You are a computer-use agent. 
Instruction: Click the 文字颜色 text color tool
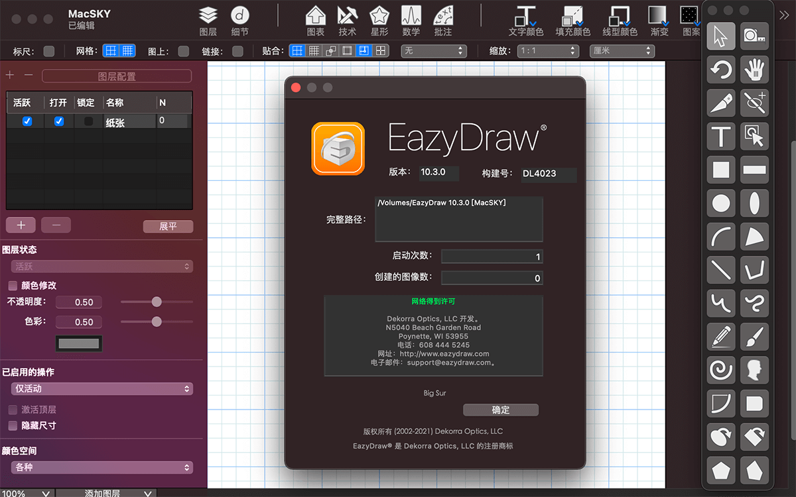pos(526,21)
